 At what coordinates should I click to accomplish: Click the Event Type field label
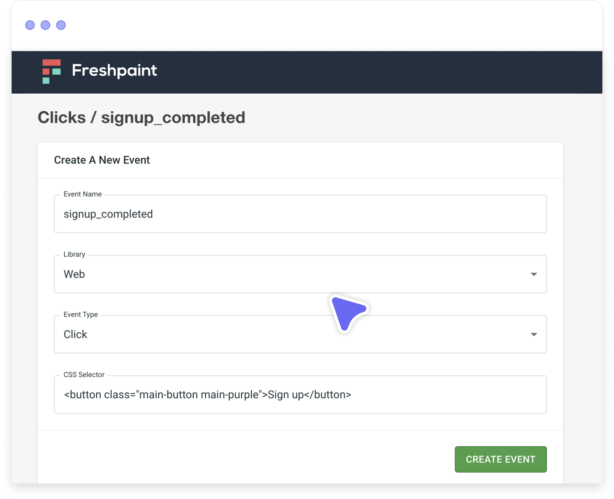[81, 314]
